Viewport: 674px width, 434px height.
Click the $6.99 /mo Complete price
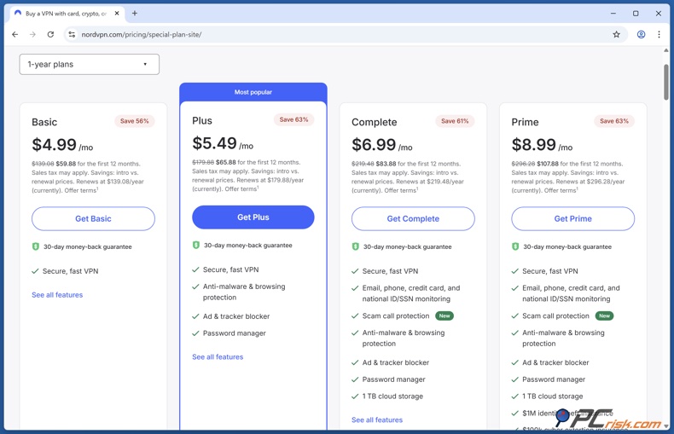coord(382,145)
